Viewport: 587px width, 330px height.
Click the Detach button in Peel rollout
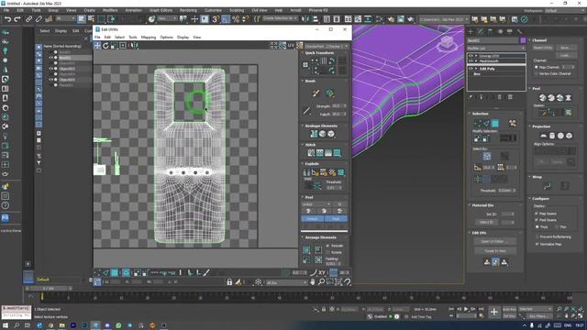pyautogui.click(x=313, y=219)
